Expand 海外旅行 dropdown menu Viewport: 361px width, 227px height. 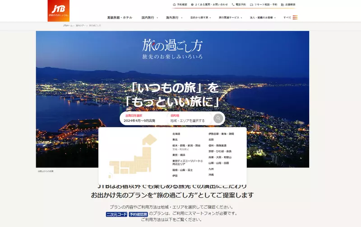173,18
